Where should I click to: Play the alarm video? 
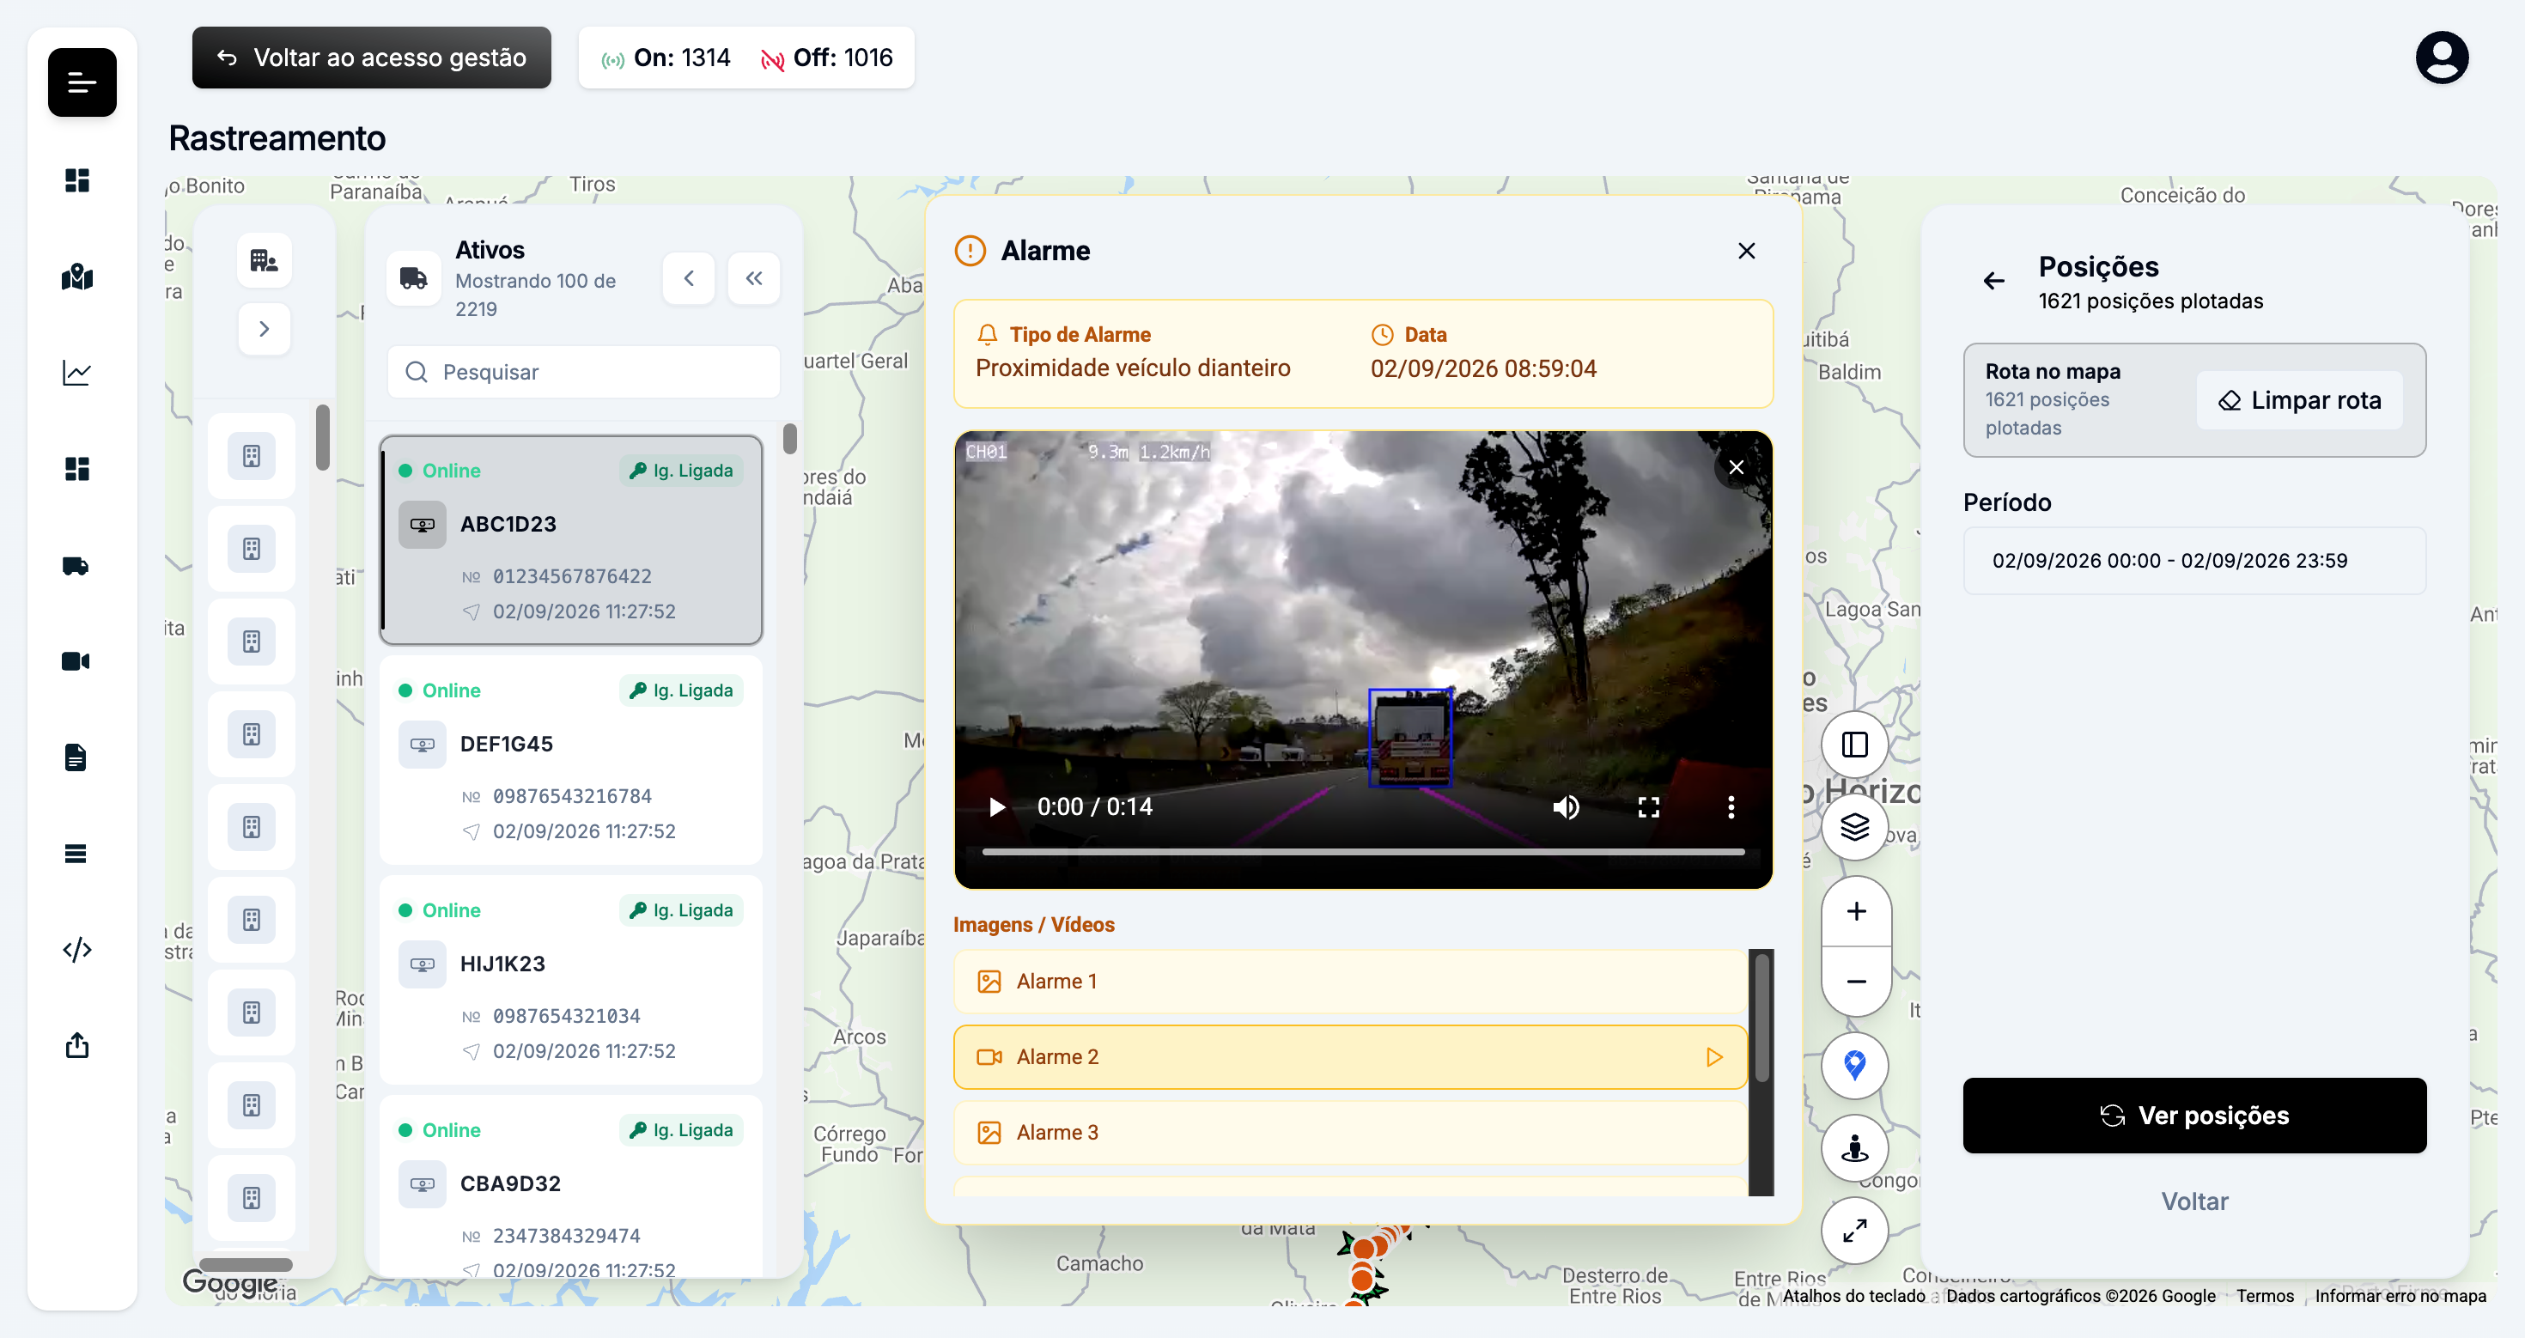(x=997, y=806)
